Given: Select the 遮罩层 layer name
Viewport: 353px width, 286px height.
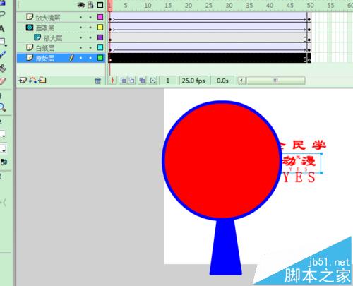Looking at the screenshot, I should pyautogui.click(x=45, y=28).
